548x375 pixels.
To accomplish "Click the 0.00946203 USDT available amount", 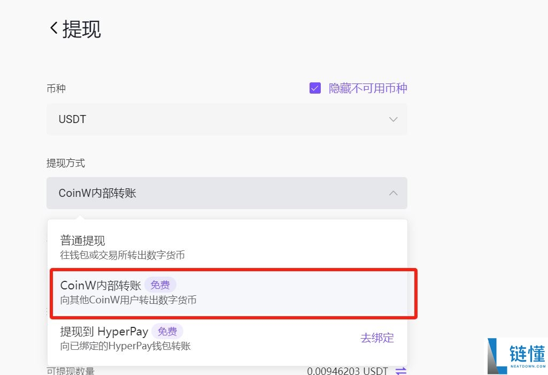I will coord(348,371).
